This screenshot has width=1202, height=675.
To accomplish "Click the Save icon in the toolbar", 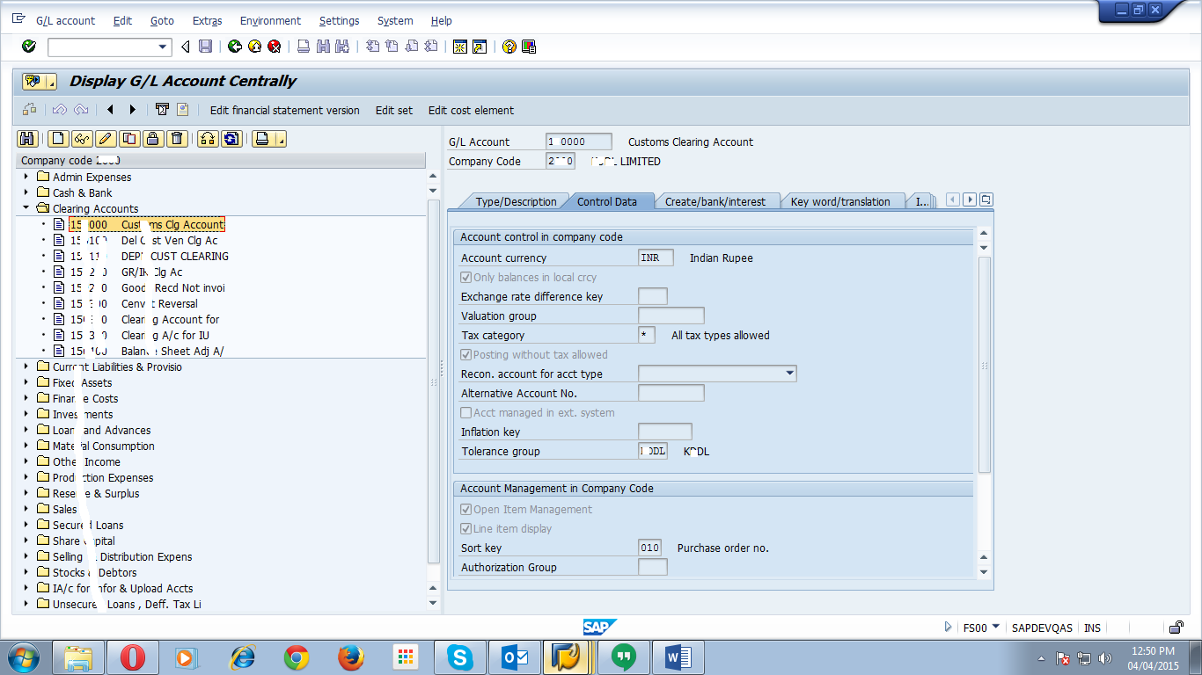I will pos(204,47).
